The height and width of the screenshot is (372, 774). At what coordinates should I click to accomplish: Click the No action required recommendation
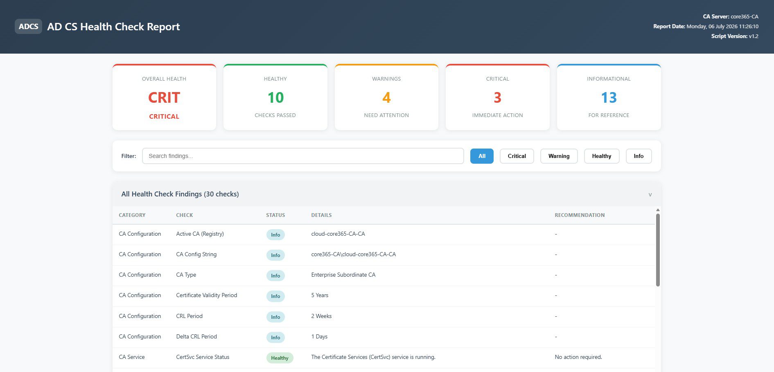pos(578,357)
